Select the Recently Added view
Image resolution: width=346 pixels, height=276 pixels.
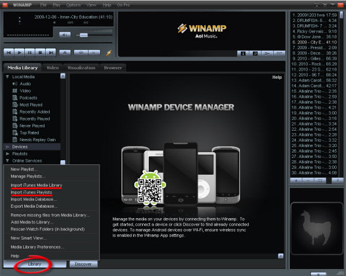click(35, 112)
